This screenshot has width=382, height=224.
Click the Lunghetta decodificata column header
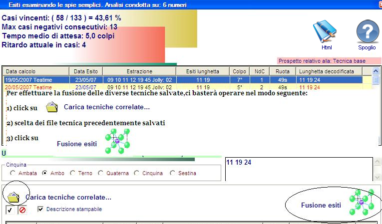pos(329,71)
